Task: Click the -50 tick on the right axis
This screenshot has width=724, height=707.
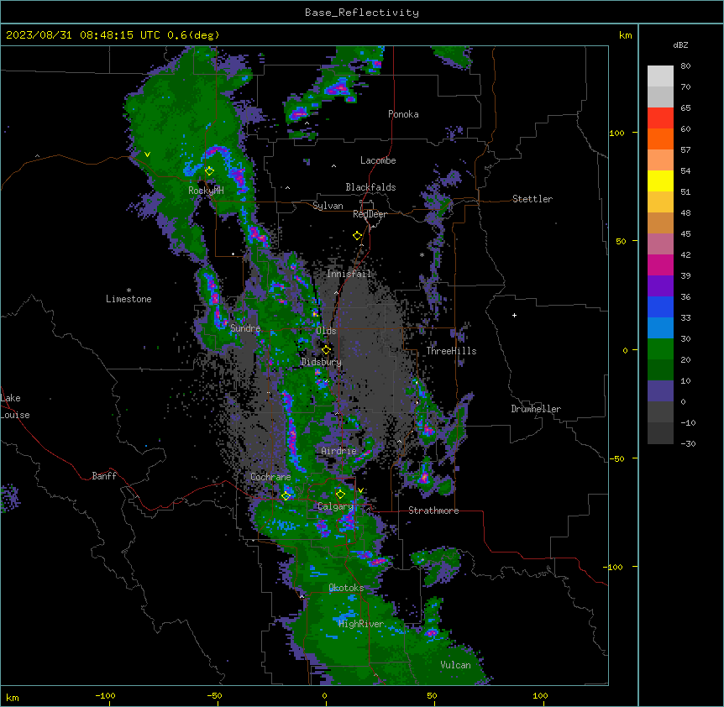Action: coord(616,458)
